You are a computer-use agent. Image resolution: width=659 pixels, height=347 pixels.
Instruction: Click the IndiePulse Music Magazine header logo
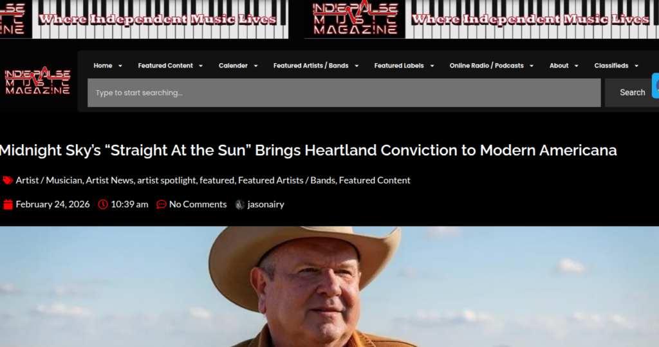pos(37,80)
